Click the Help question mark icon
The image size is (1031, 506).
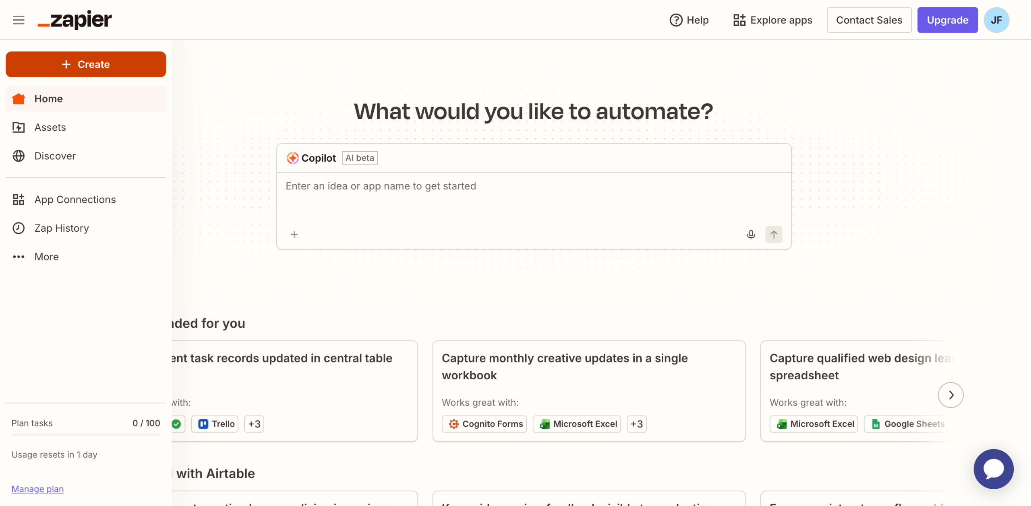676,20
